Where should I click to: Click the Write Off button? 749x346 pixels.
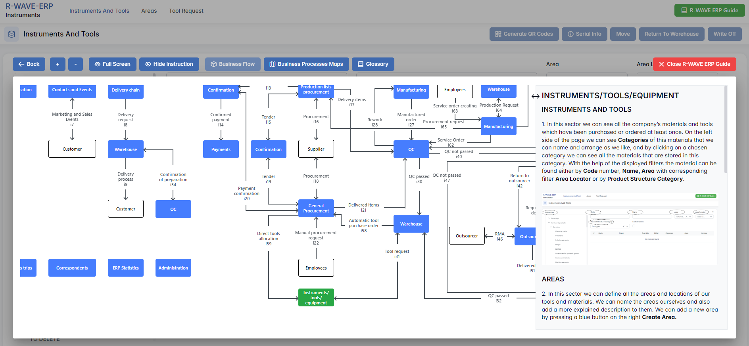click(x=724, y=34)
